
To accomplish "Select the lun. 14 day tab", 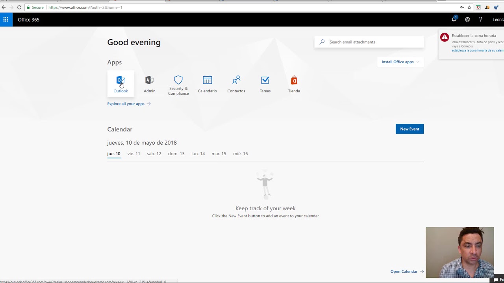I will [x=198, y=154].
